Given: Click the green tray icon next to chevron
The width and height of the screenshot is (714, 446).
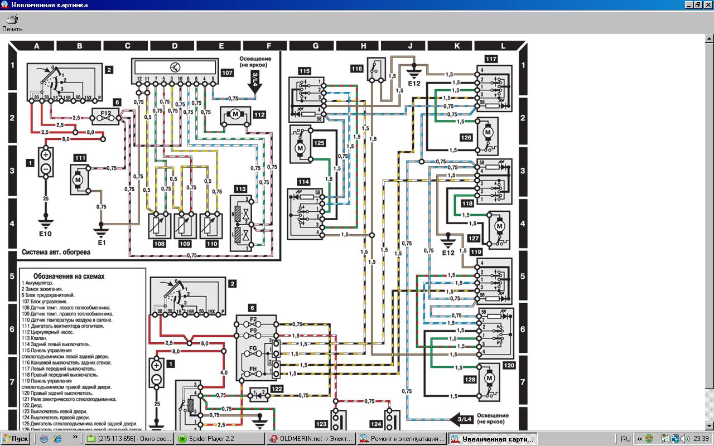Looking at the screenshot, I should [x=649, y=439].
